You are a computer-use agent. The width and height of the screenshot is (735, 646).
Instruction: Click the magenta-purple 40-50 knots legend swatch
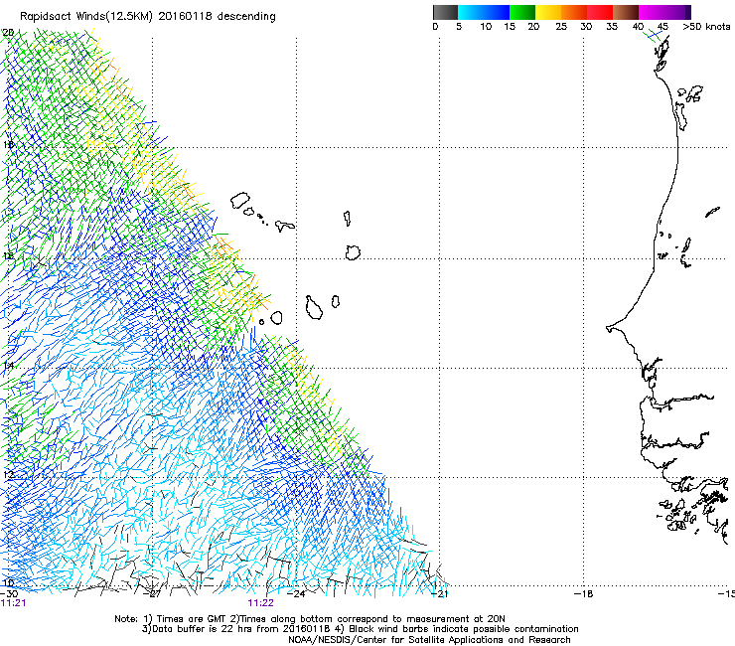click(x=664, y=12)
